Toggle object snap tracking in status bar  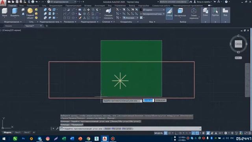[x=193, y=133]
